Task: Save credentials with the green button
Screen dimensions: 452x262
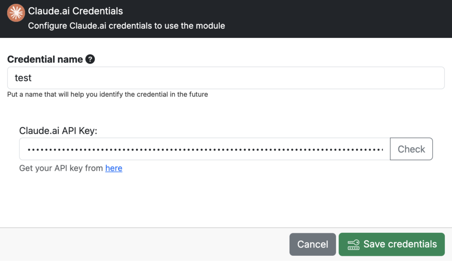Action: (x=392, y=244)
